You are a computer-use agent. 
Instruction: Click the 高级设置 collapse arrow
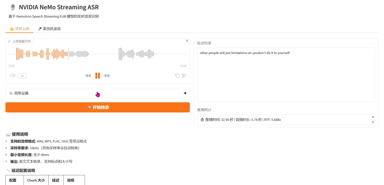click(x=185, y=93)
